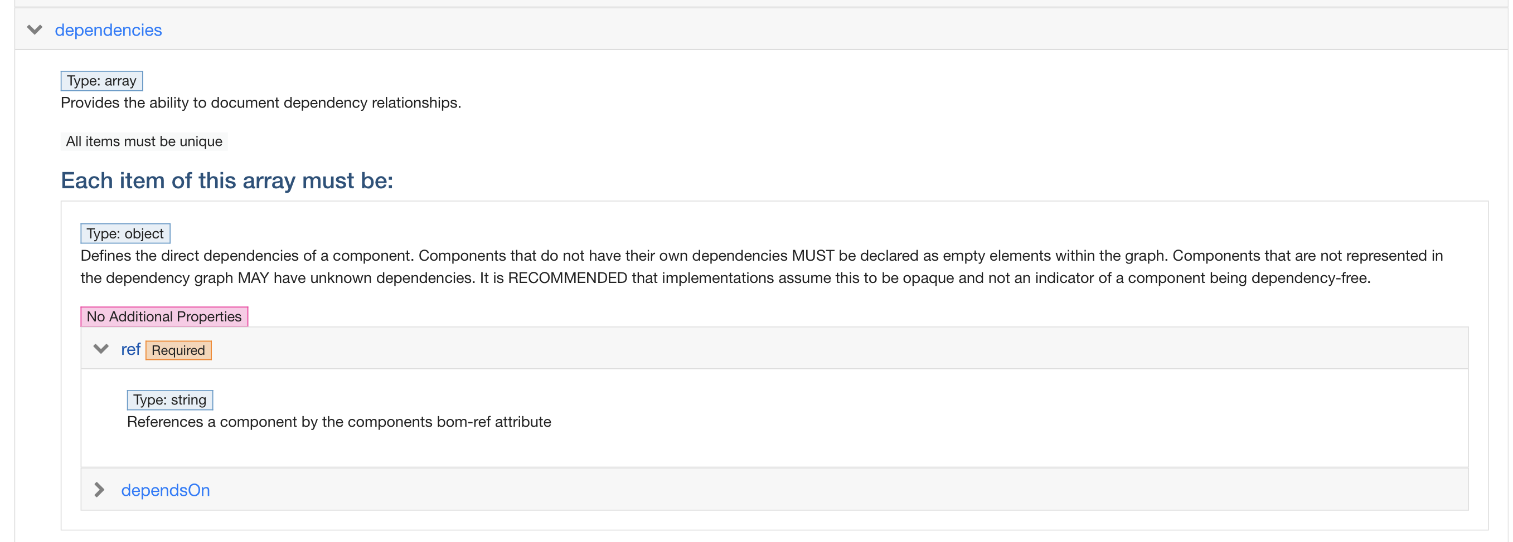The image size is (1513, 542).
Task: Click the Each item heading
Action: [x=227, y=180]
